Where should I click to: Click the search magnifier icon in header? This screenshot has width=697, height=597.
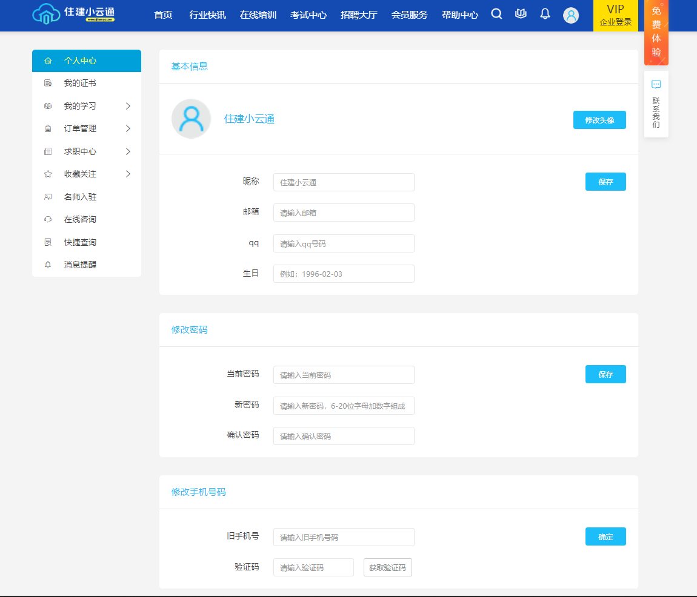pos(496,14)
